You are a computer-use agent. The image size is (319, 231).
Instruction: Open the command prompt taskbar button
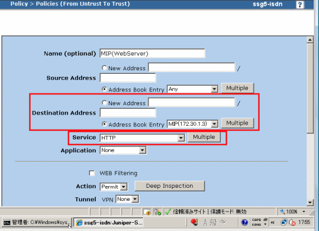pyautogui.click(x=37, y=222)
